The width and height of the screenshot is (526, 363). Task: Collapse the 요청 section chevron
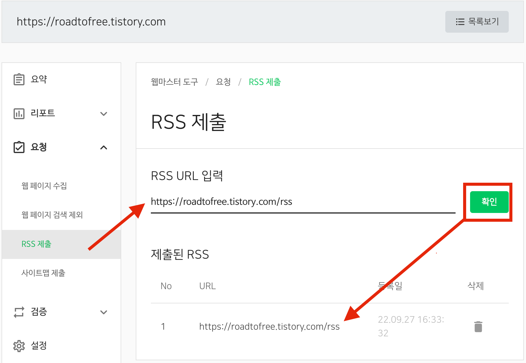pyautogui.click(x=104, y=148)
